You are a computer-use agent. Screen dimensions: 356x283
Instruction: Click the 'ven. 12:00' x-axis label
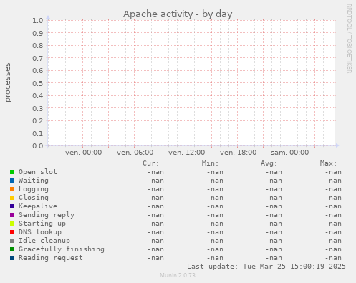pos(186,153)
